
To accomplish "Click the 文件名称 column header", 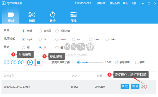I will coord(9,76).
